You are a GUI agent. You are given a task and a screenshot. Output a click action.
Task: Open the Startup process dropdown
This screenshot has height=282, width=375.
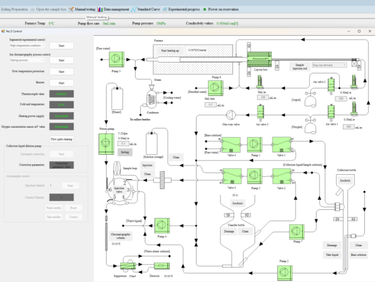27,60
